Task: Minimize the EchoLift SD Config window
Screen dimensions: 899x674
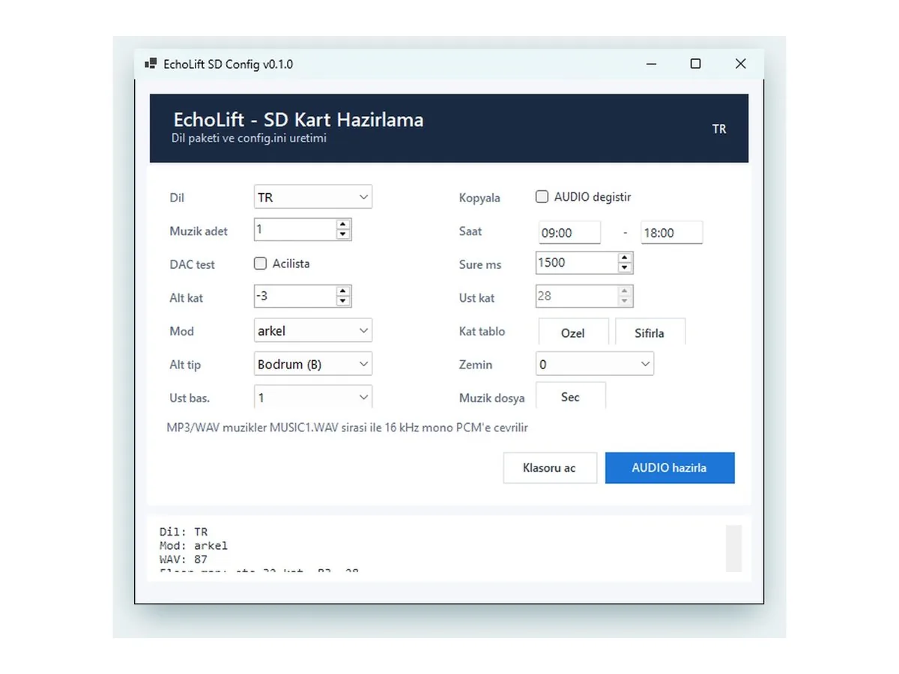Action: pyautogui.click(x=650, y=64)
